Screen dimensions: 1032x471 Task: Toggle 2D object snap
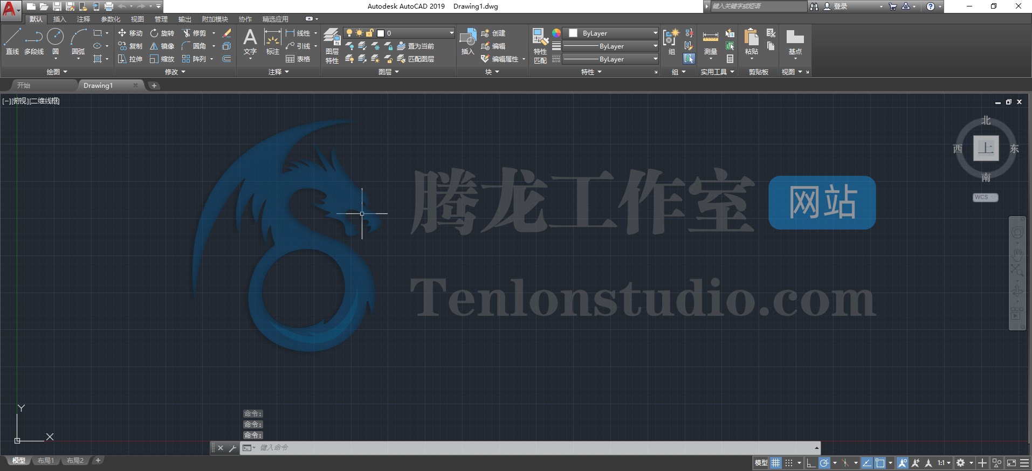[x=880, y=463]
